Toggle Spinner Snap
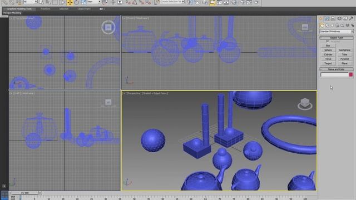Image resolution: width=356 pixels, height=200 pixels. tap(149, 2)
